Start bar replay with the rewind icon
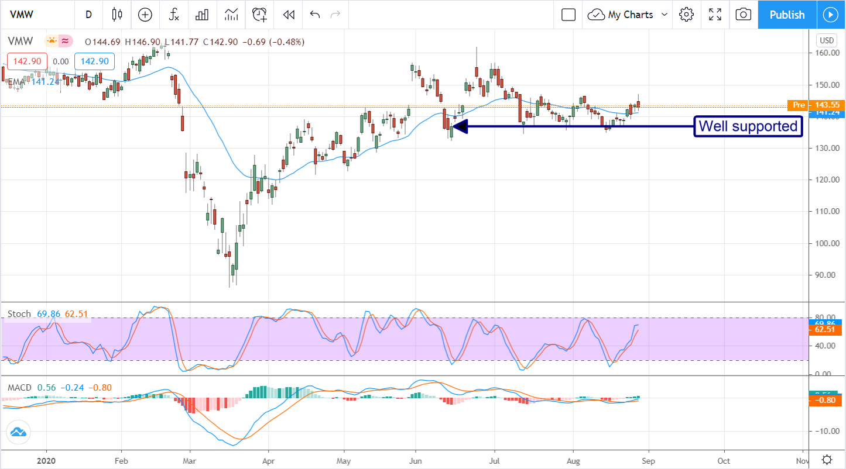846x469 pixels. click(288, 15)
